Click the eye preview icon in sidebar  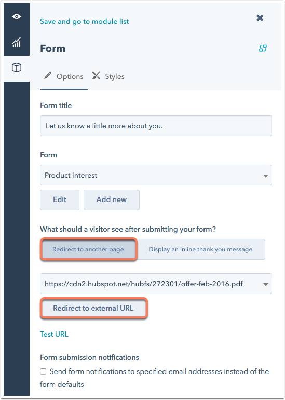pos(17,16)
